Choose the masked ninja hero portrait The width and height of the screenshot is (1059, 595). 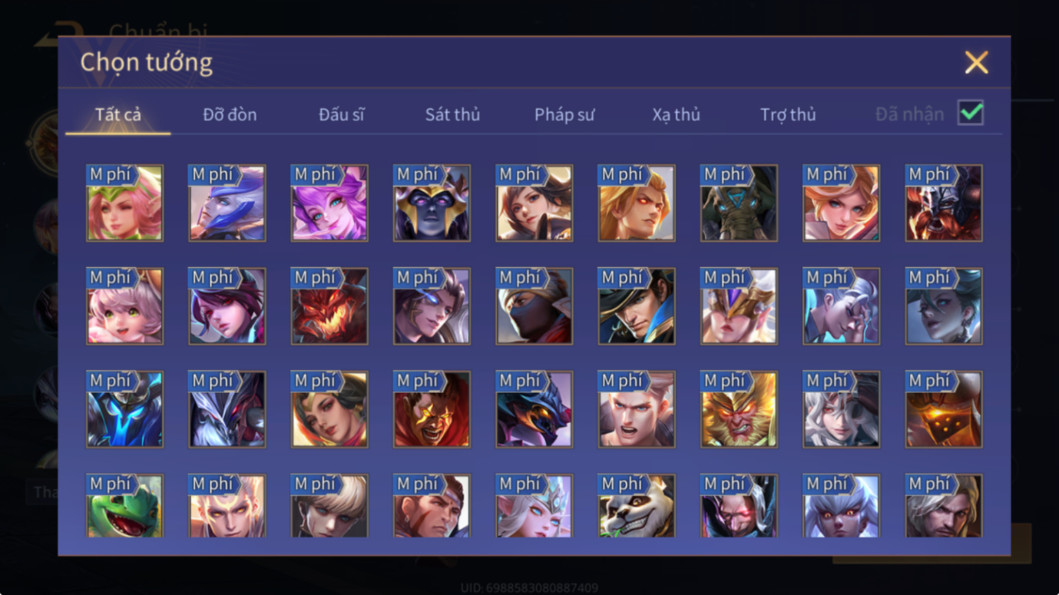pos(534,306)
